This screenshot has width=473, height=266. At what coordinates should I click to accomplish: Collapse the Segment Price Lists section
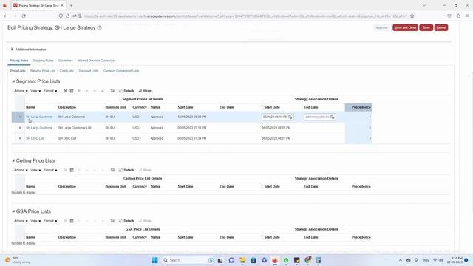click(x=13, y=81)
